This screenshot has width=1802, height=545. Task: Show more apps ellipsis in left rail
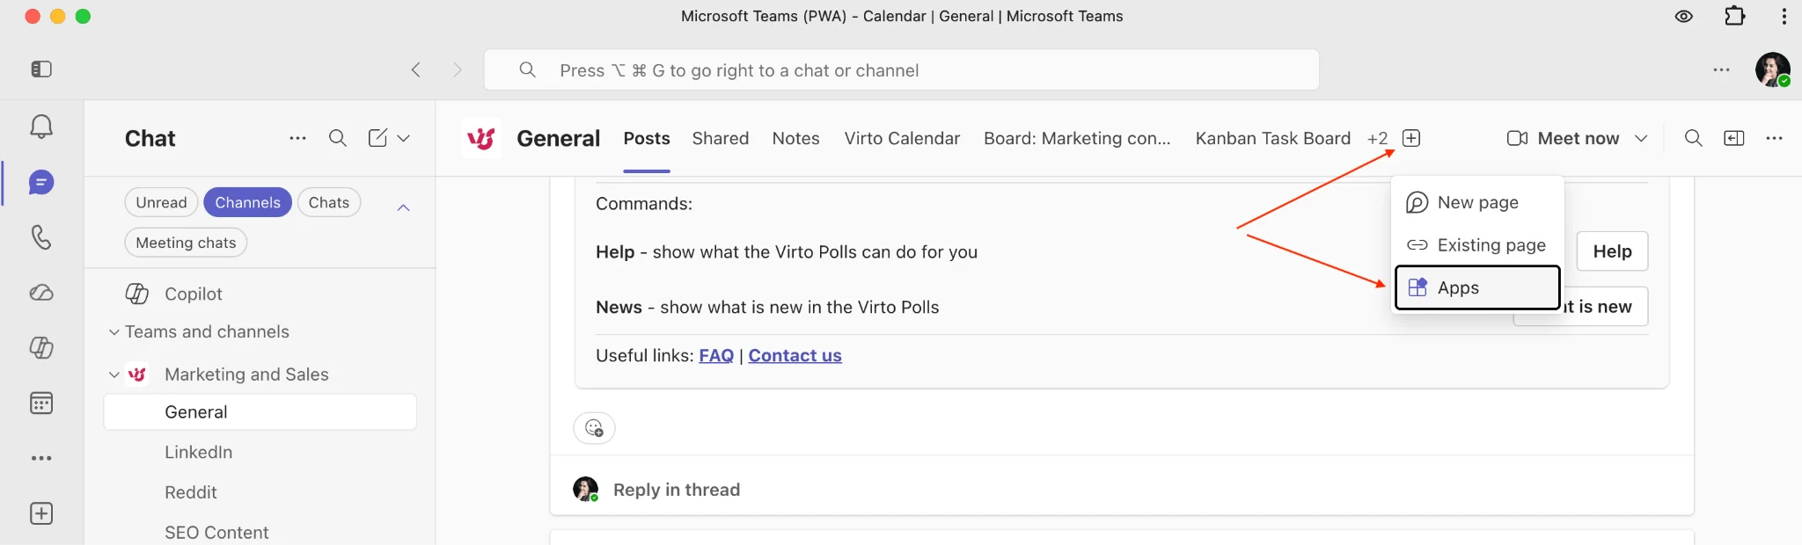coord(41,458)
